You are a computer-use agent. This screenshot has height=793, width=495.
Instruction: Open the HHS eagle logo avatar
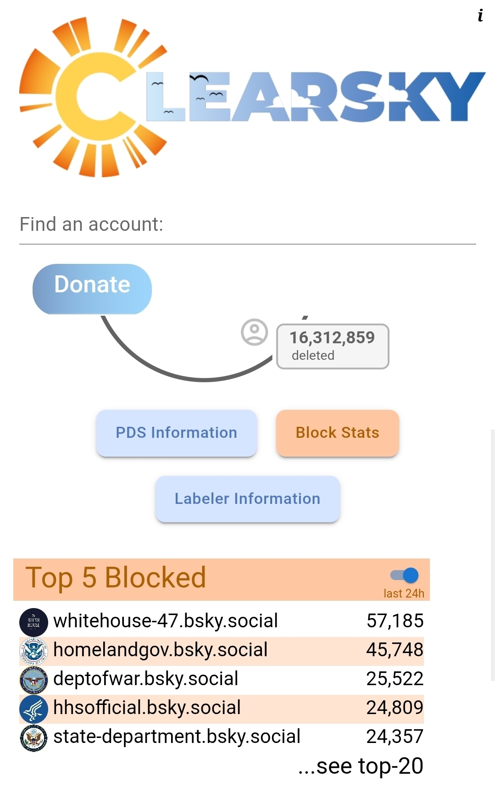point(33,709)
